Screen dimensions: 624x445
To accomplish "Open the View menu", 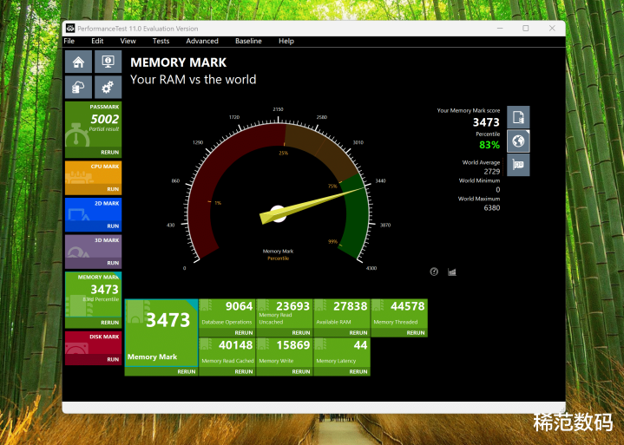I will (x=128, y=41).
